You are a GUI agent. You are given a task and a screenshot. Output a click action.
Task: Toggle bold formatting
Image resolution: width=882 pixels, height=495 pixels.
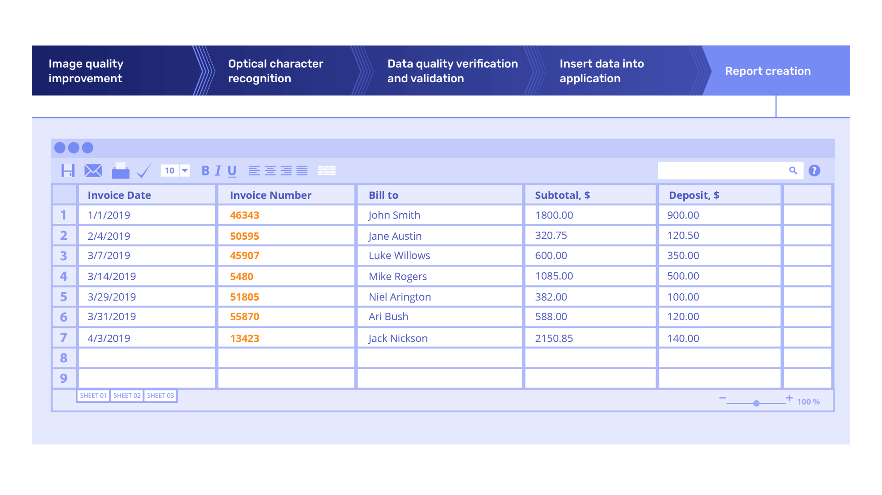pos(205,171)
